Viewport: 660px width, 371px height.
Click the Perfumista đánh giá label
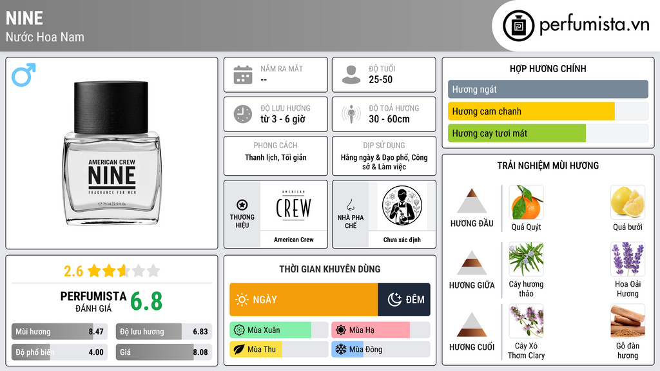pos(93,301)
